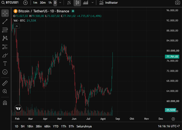Select the brush drawing tool
Image resolution: width=182 pixels, height=130 pixels.
click(5, 55)
